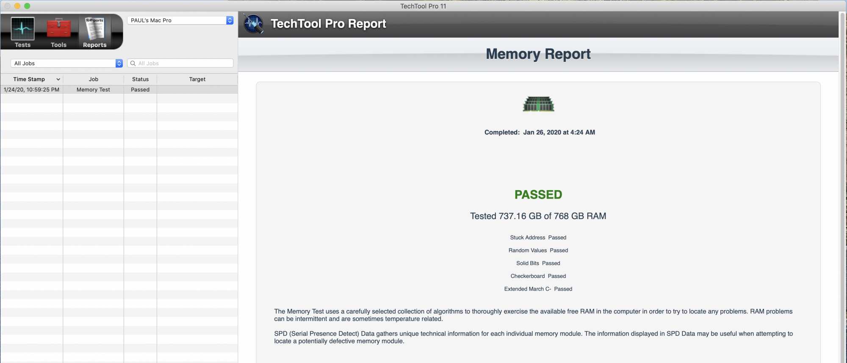
Task: Click the magnifier icon in search field
Action: coord(133,63)
